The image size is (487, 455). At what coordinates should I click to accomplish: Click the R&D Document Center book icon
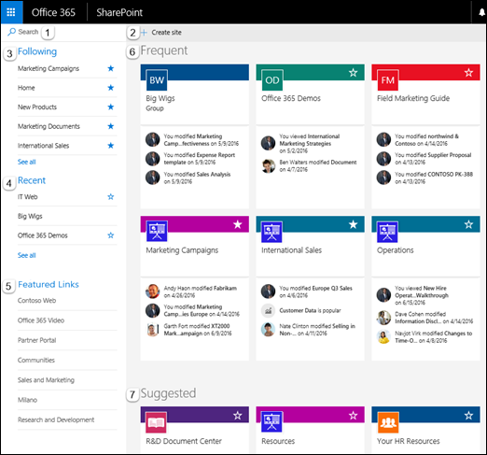pos(156,422)
